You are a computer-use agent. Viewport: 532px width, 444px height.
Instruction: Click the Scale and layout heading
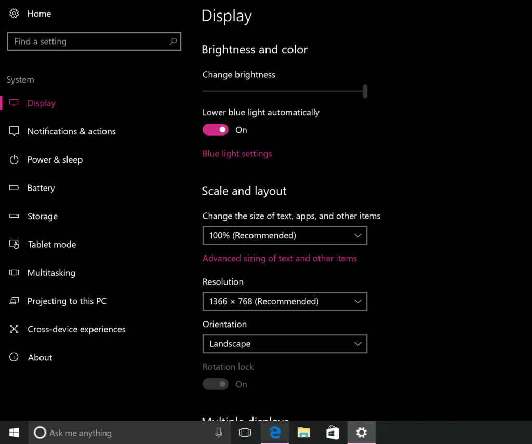pos(244,191)
